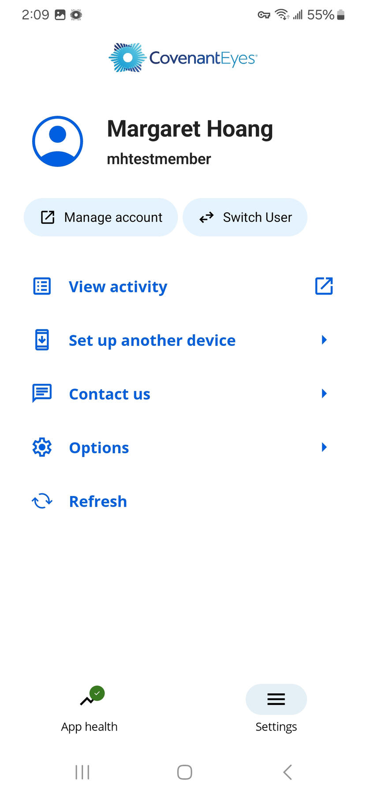Tap the Refresh sync arrows icon
Image resolution: width=366 pixels, height=795 pixels.
click(42, 501)
